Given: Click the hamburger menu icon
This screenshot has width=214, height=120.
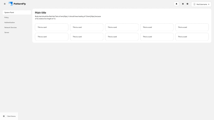Looking at the screenshot, I should 5,4.
